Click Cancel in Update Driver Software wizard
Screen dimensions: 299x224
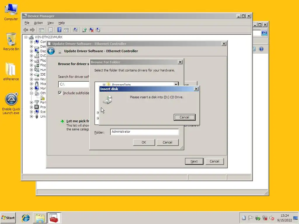pyautogui.click(x=214, y=161)
